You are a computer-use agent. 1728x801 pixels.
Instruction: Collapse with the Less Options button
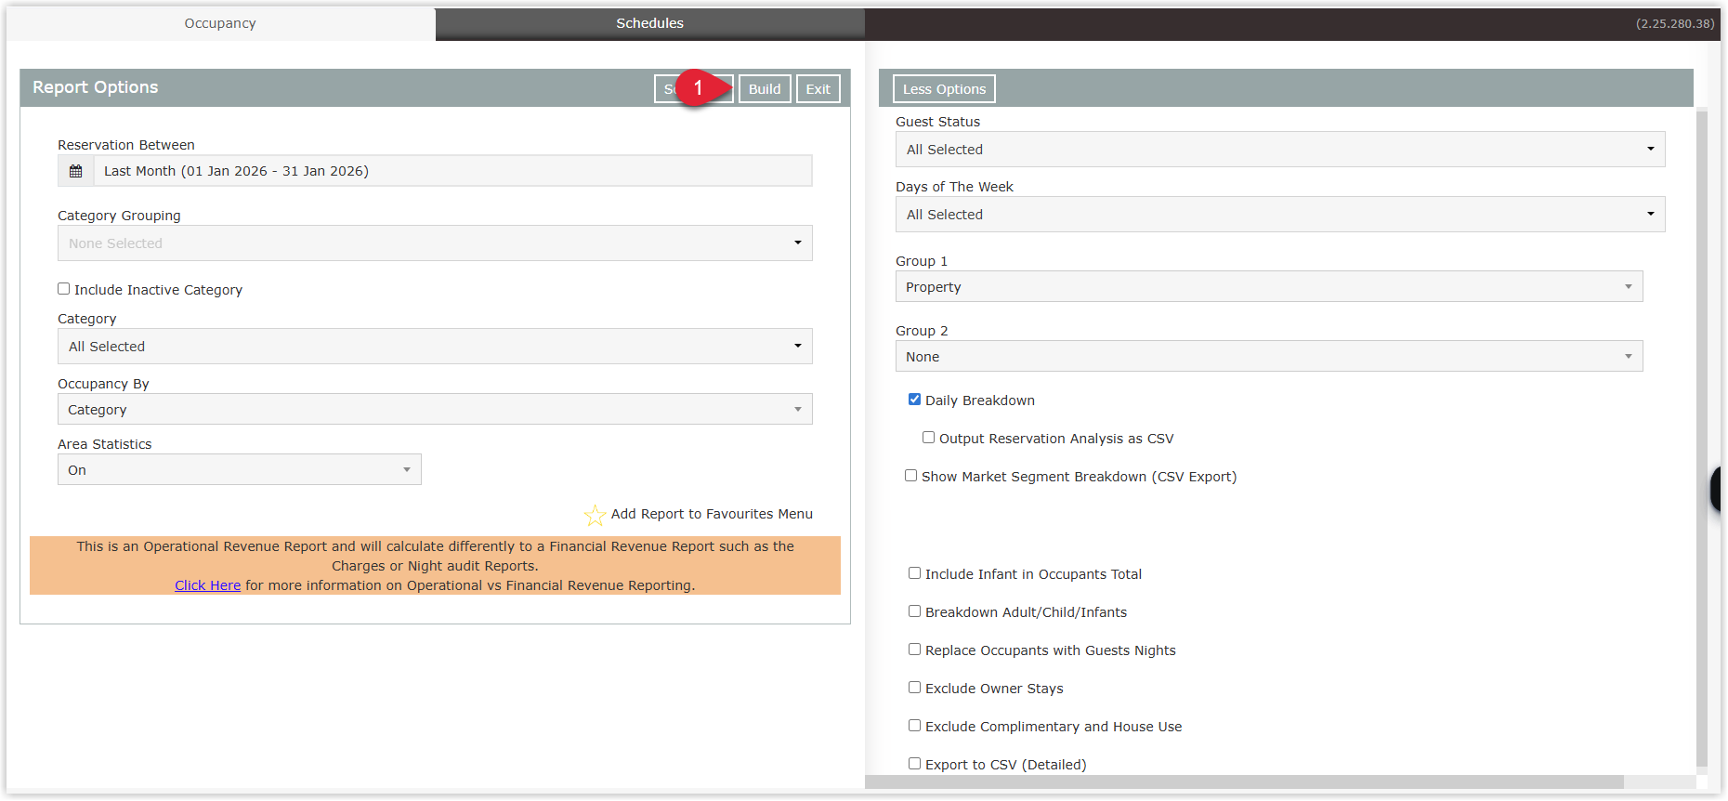944,89
